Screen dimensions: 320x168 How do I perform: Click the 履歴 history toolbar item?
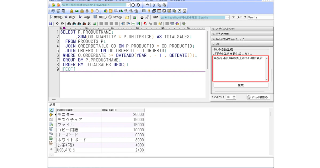pyautogui.click(x=100, y=17)
